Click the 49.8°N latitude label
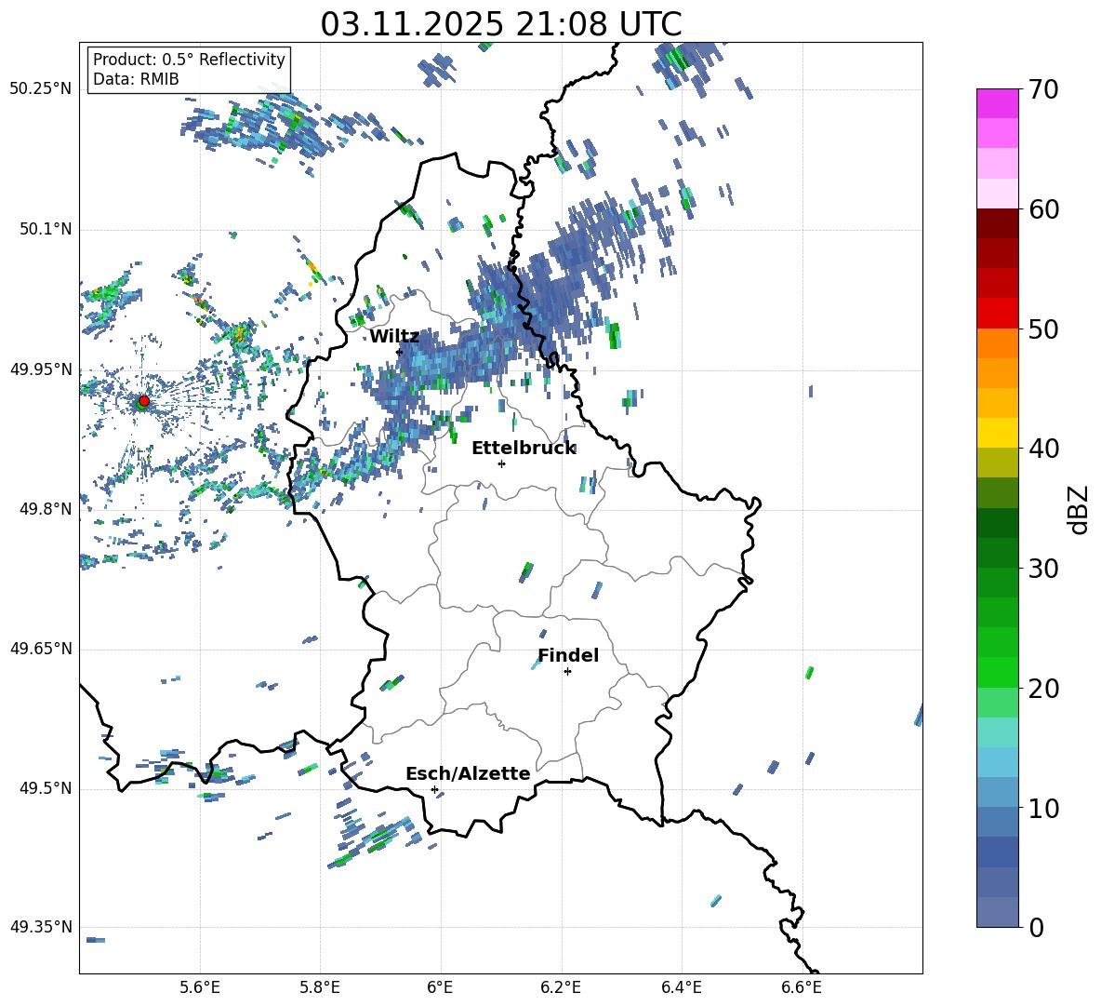 tap(45, 509)
